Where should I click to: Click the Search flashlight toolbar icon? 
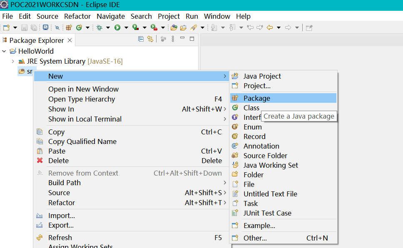(x=194, y=27)
